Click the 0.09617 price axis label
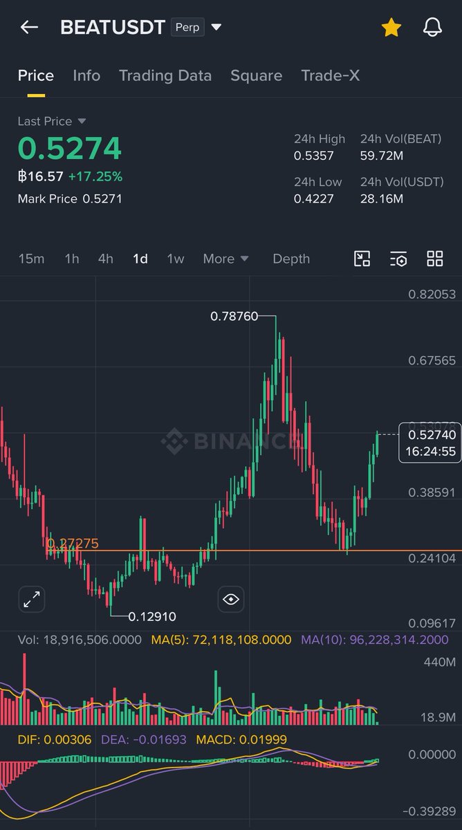This screenshot has height=830, width=462. pos(432,623)
